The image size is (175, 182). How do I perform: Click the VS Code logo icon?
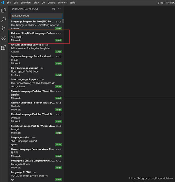pyautogui.click(x=2, y=3)
